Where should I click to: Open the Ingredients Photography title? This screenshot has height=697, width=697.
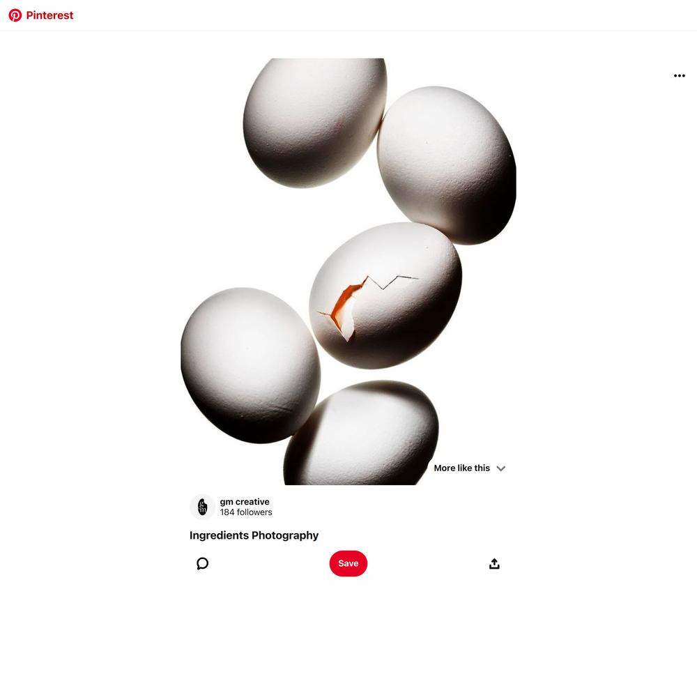coord(254,535)
